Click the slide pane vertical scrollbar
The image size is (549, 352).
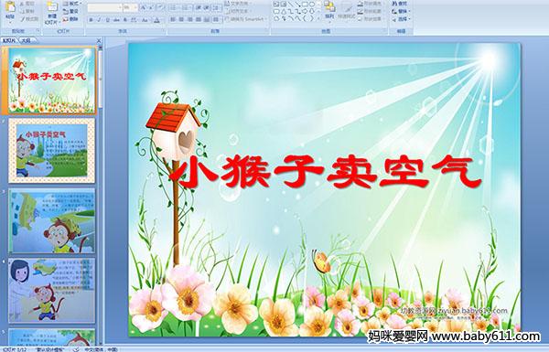pyautogui.click(x=101, y=196)
